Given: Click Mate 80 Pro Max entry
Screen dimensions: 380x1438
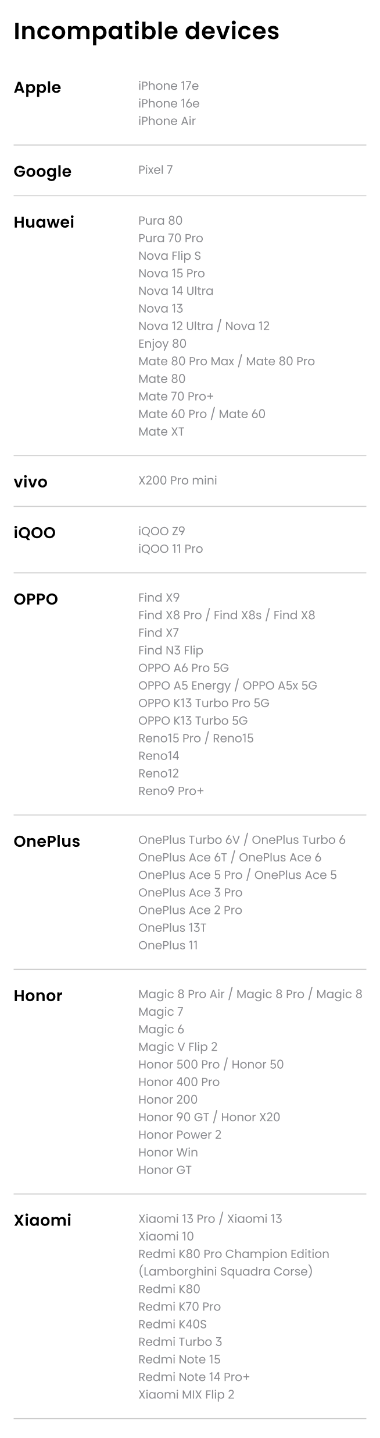Looking at the screenshot, I should coord(186,361).
